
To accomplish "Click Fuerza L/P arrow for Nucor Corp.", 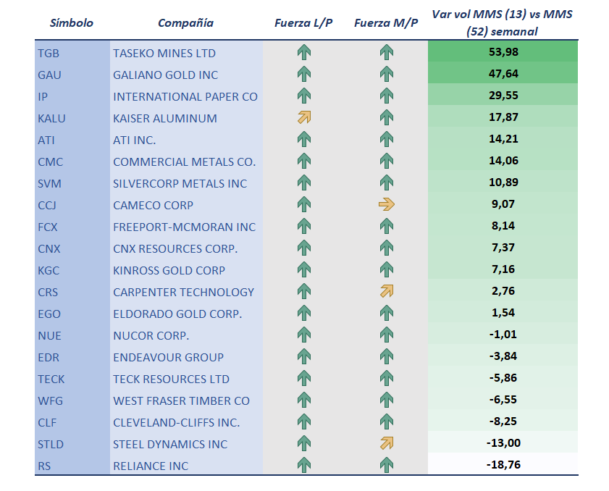I will (x=304, y=335).
